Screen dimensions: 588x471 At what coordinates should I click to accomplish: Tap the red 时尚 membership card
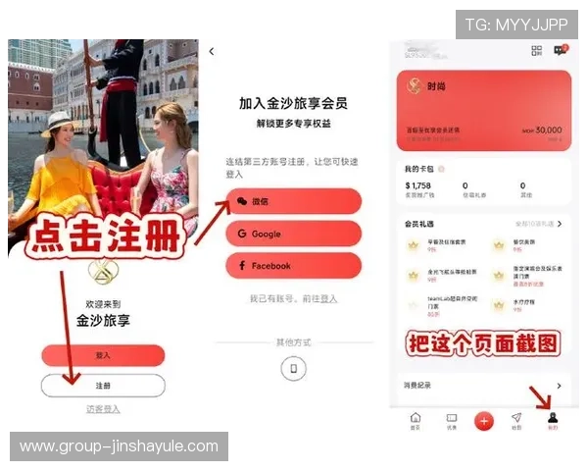pyautogui.click(x=484, y=111)
